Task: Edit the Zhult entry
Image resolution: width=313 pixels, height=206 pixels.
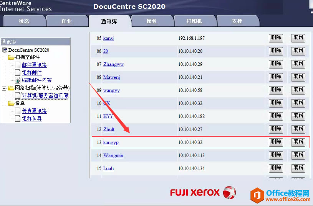Action: click(298, 129)
